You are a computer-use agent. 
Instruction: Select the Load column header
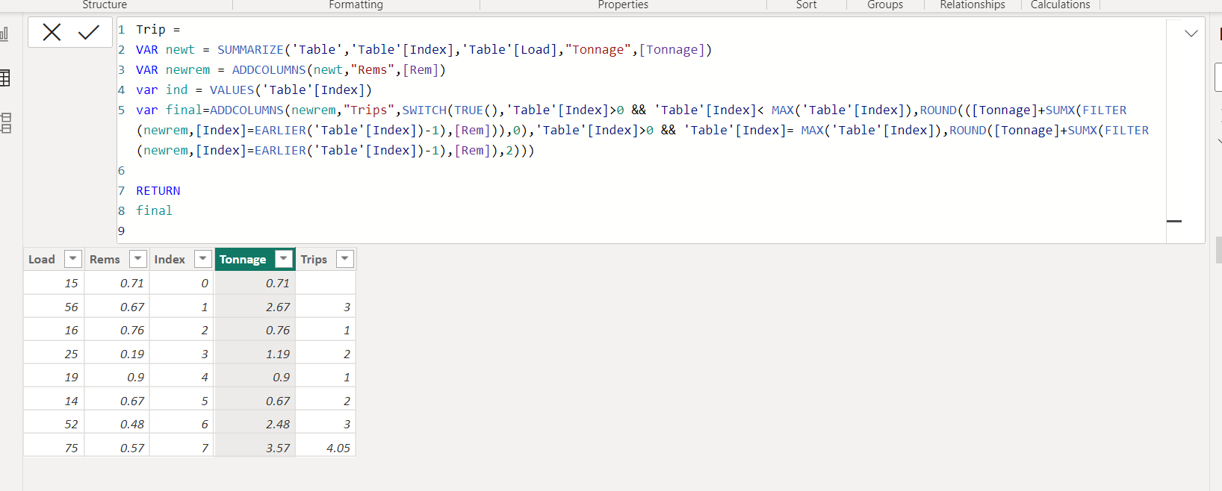[42, 259]
